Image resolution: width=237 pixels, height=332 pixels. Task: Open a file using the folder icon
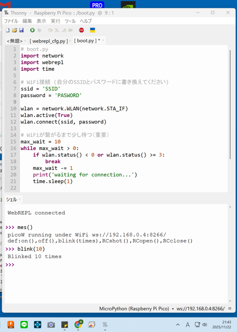click(14, 30)
